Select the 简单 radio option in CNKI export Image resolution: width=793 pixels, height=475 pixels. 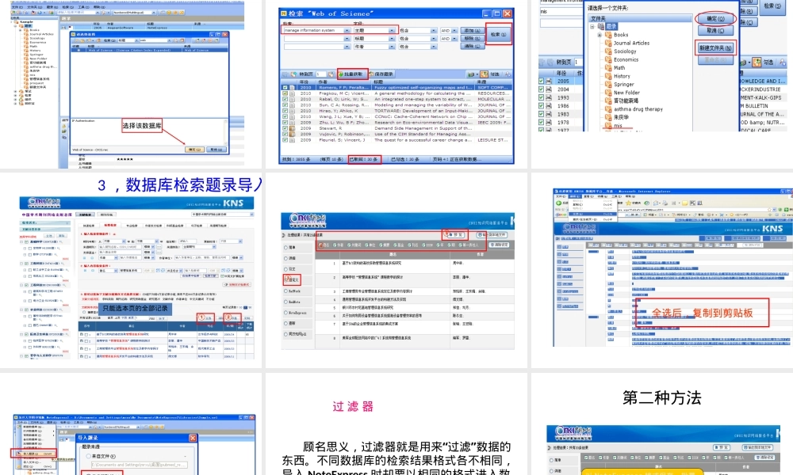tap(285, 247)
